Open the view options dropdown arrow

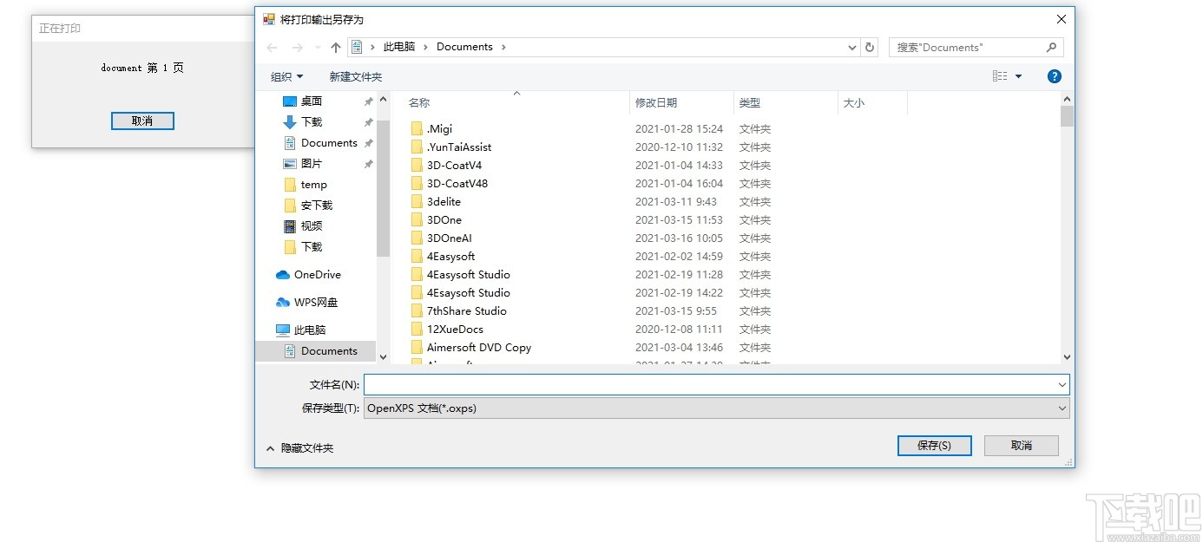pyautogui.click(x=1019, y=76)
